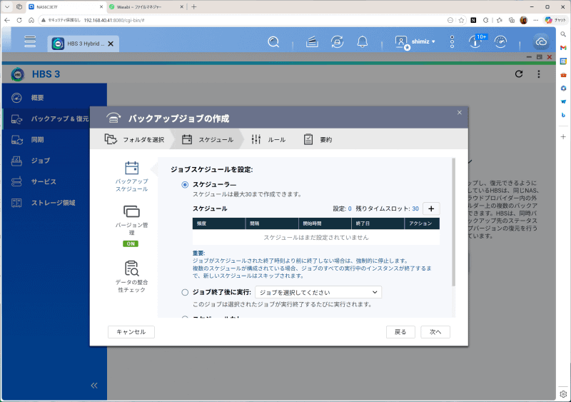Viewport: 571px width, 402px height.
Task: Open Gmail icon in Edge sidebar
Action: click(x=563, y=48)
